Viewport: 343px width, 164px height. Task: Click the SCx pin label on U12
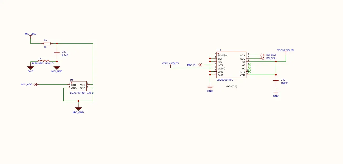click(220, 62)
